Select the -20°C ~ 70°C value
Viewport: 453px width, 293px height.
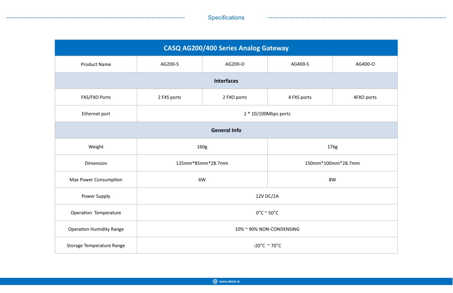[267, 245]
